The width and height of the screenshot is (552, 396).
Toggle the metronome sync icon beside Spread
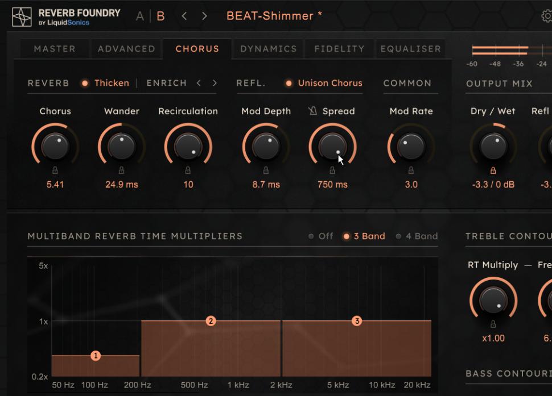pos(312,111)
